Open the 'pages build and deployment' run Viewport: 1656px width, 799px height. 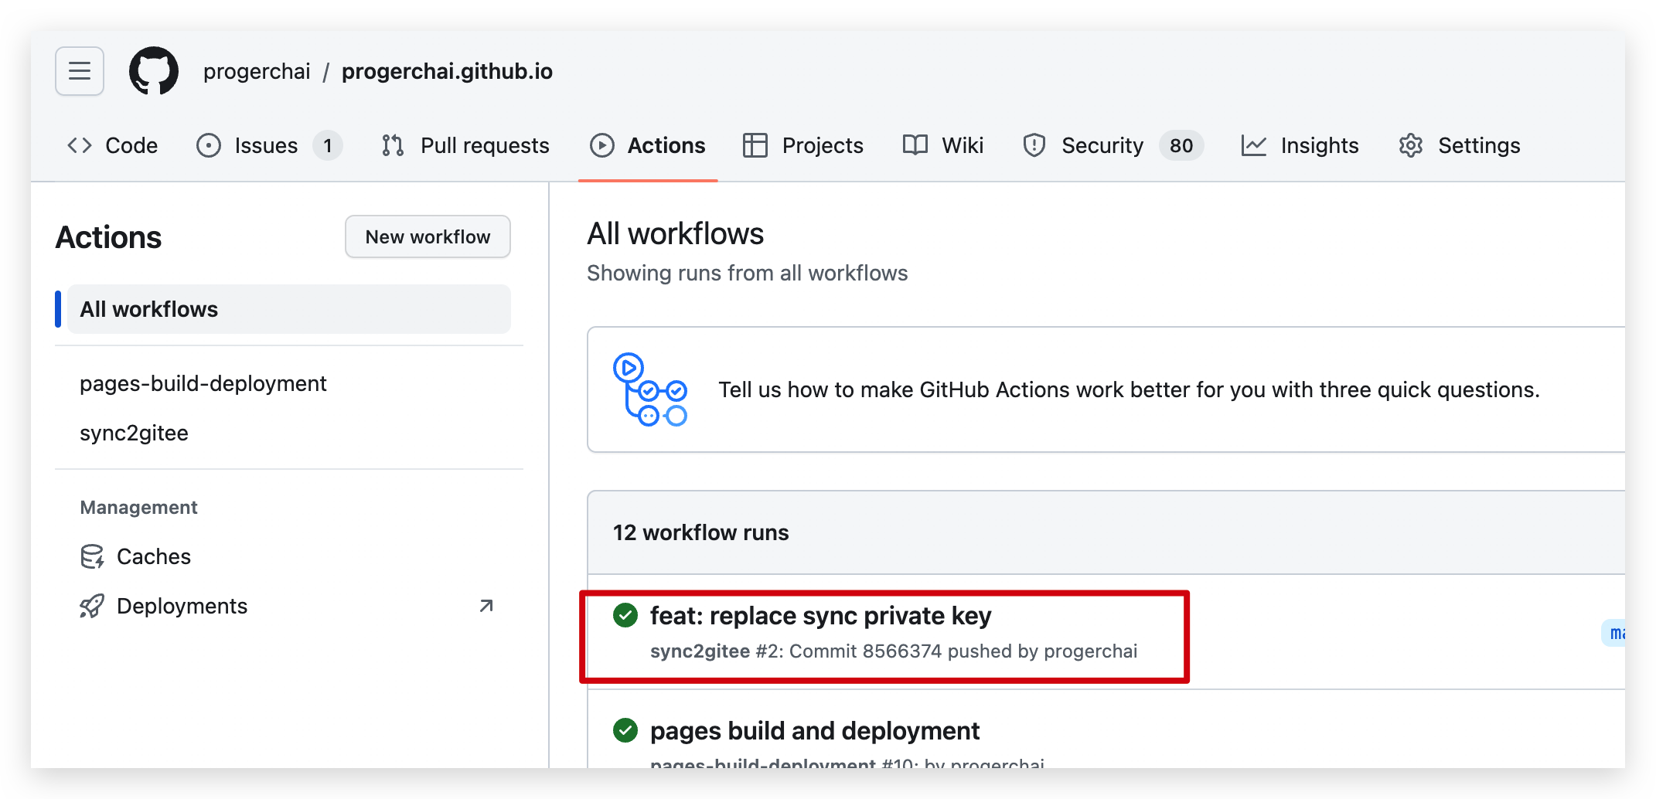[x=815, y=730]
